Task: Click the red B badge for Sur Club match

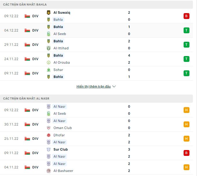Action: click(x=186, y=153)
